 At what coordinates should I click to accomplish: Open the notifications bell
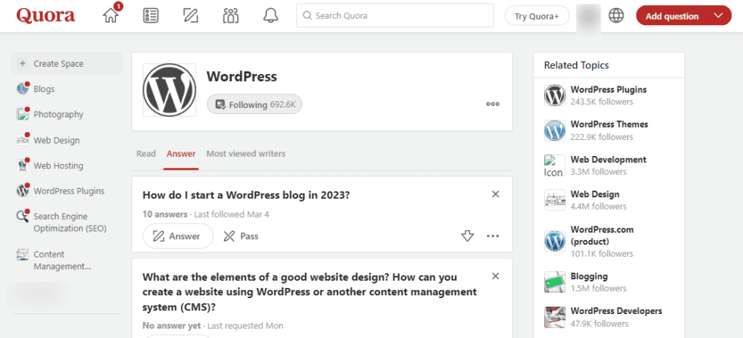271,16
